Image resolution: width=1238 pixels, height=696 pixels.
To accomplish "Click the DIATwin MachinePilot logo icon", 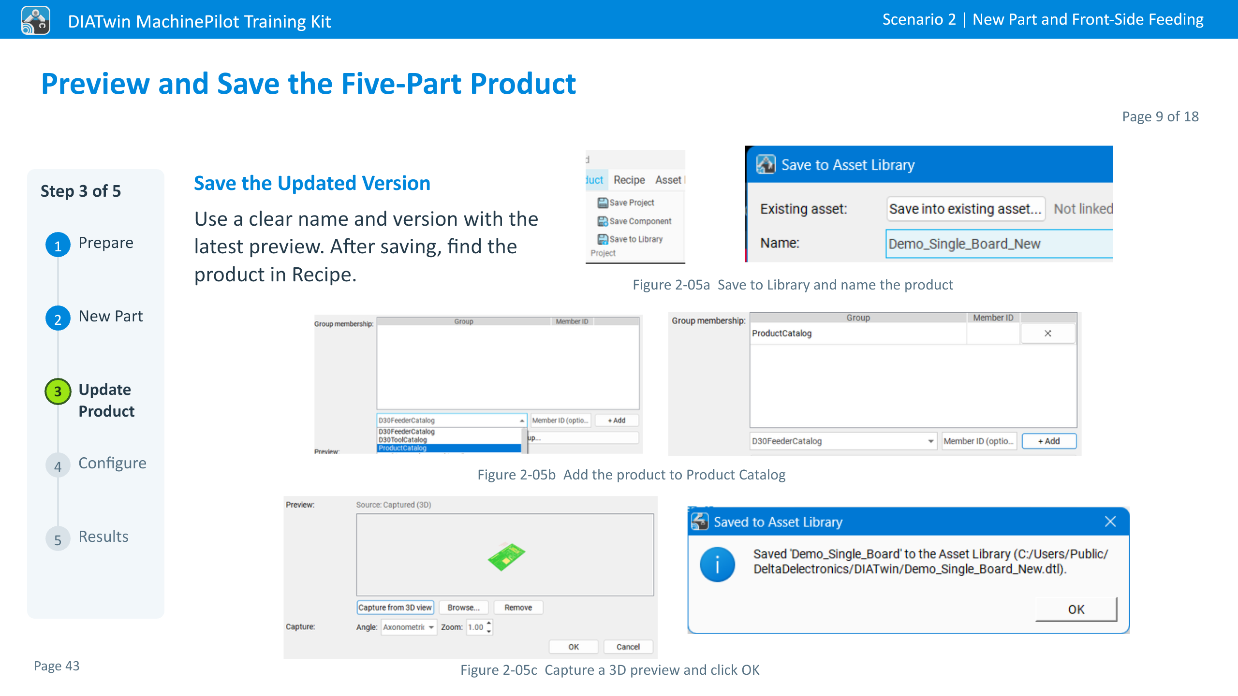I will tap(35, 20).
